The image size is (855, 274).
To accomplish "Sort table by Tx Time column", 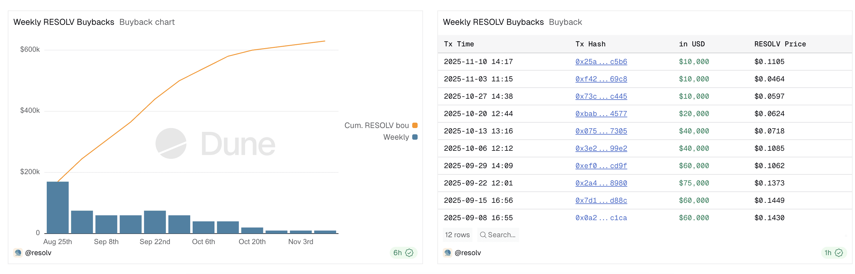I will 459,44.
